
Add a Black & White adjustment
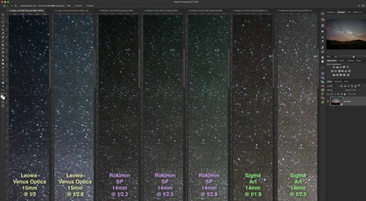(x=339, y=71)
